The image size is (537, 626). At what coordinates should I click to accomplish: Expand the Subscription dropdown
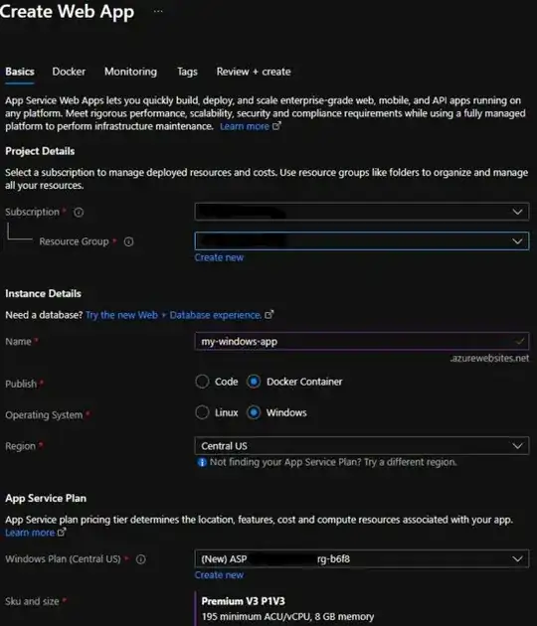tap(362, 212)
